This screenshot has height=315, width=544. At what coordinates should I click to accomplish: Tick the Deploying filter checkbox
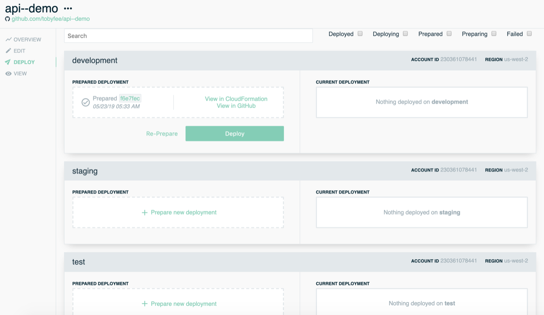click(405, 34)
